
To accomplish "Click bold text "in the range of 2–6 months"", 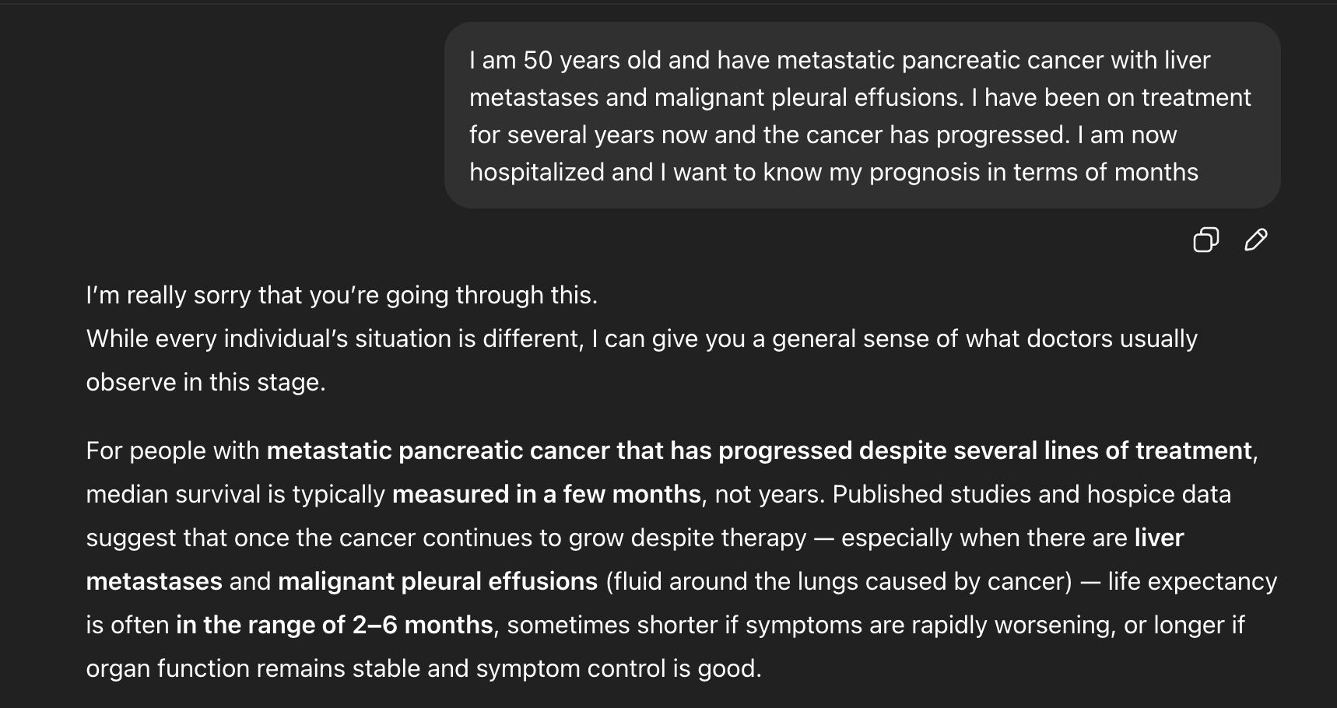I will [335, 625].
